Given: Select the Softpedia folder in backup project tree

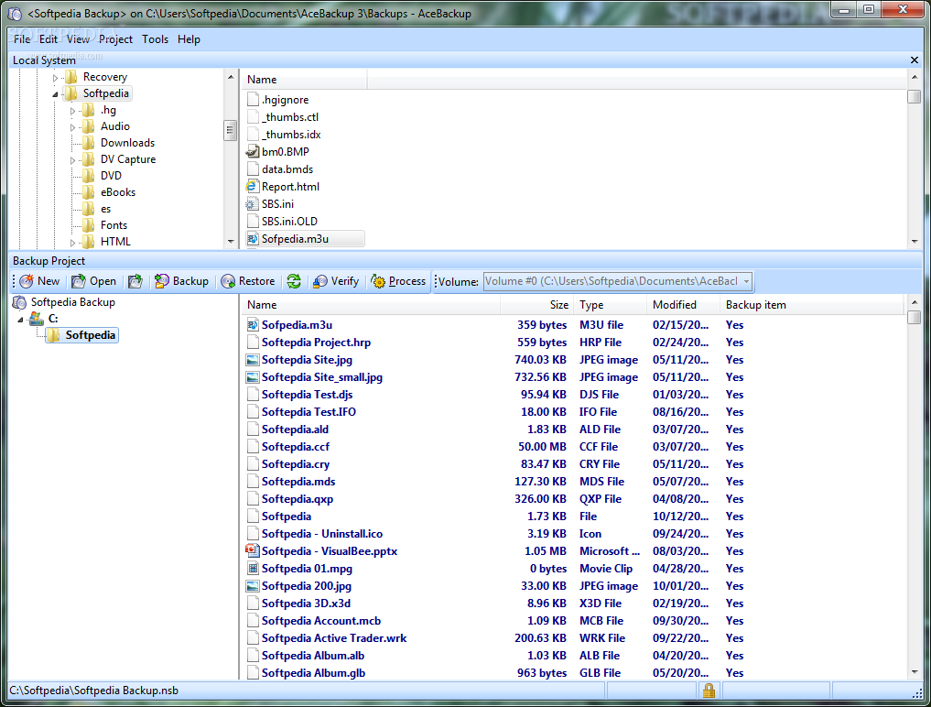Looking at the screenshot, I should pyautogui.click(x=82, y=335).
